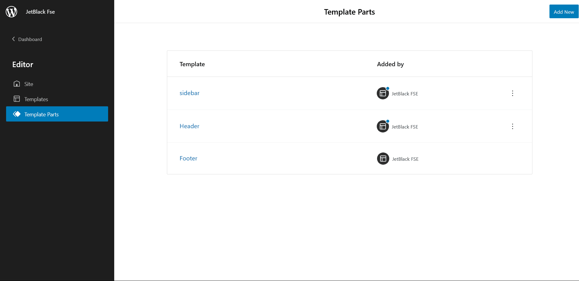Click the sidebar row's theme icon
The height and width of the screenshot is (281, 579).
pyautogui.click(x=383, y=93)
